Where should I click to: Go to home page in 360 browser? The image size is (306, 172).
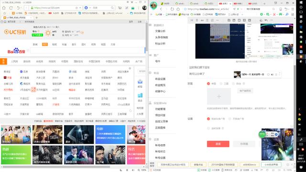pyautogui.click(x=178, y=9)
